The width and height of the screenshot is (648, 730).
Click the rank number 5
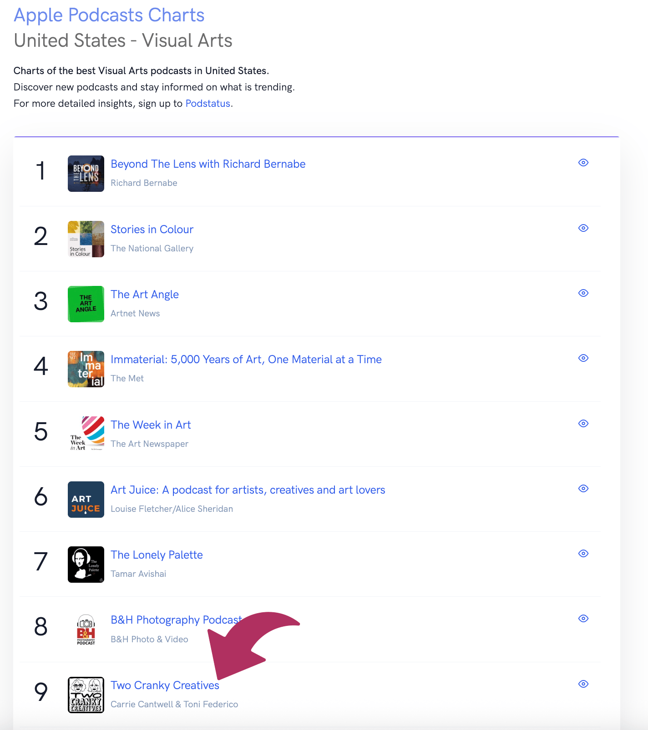pyautogui.click(x=41, y=431)
